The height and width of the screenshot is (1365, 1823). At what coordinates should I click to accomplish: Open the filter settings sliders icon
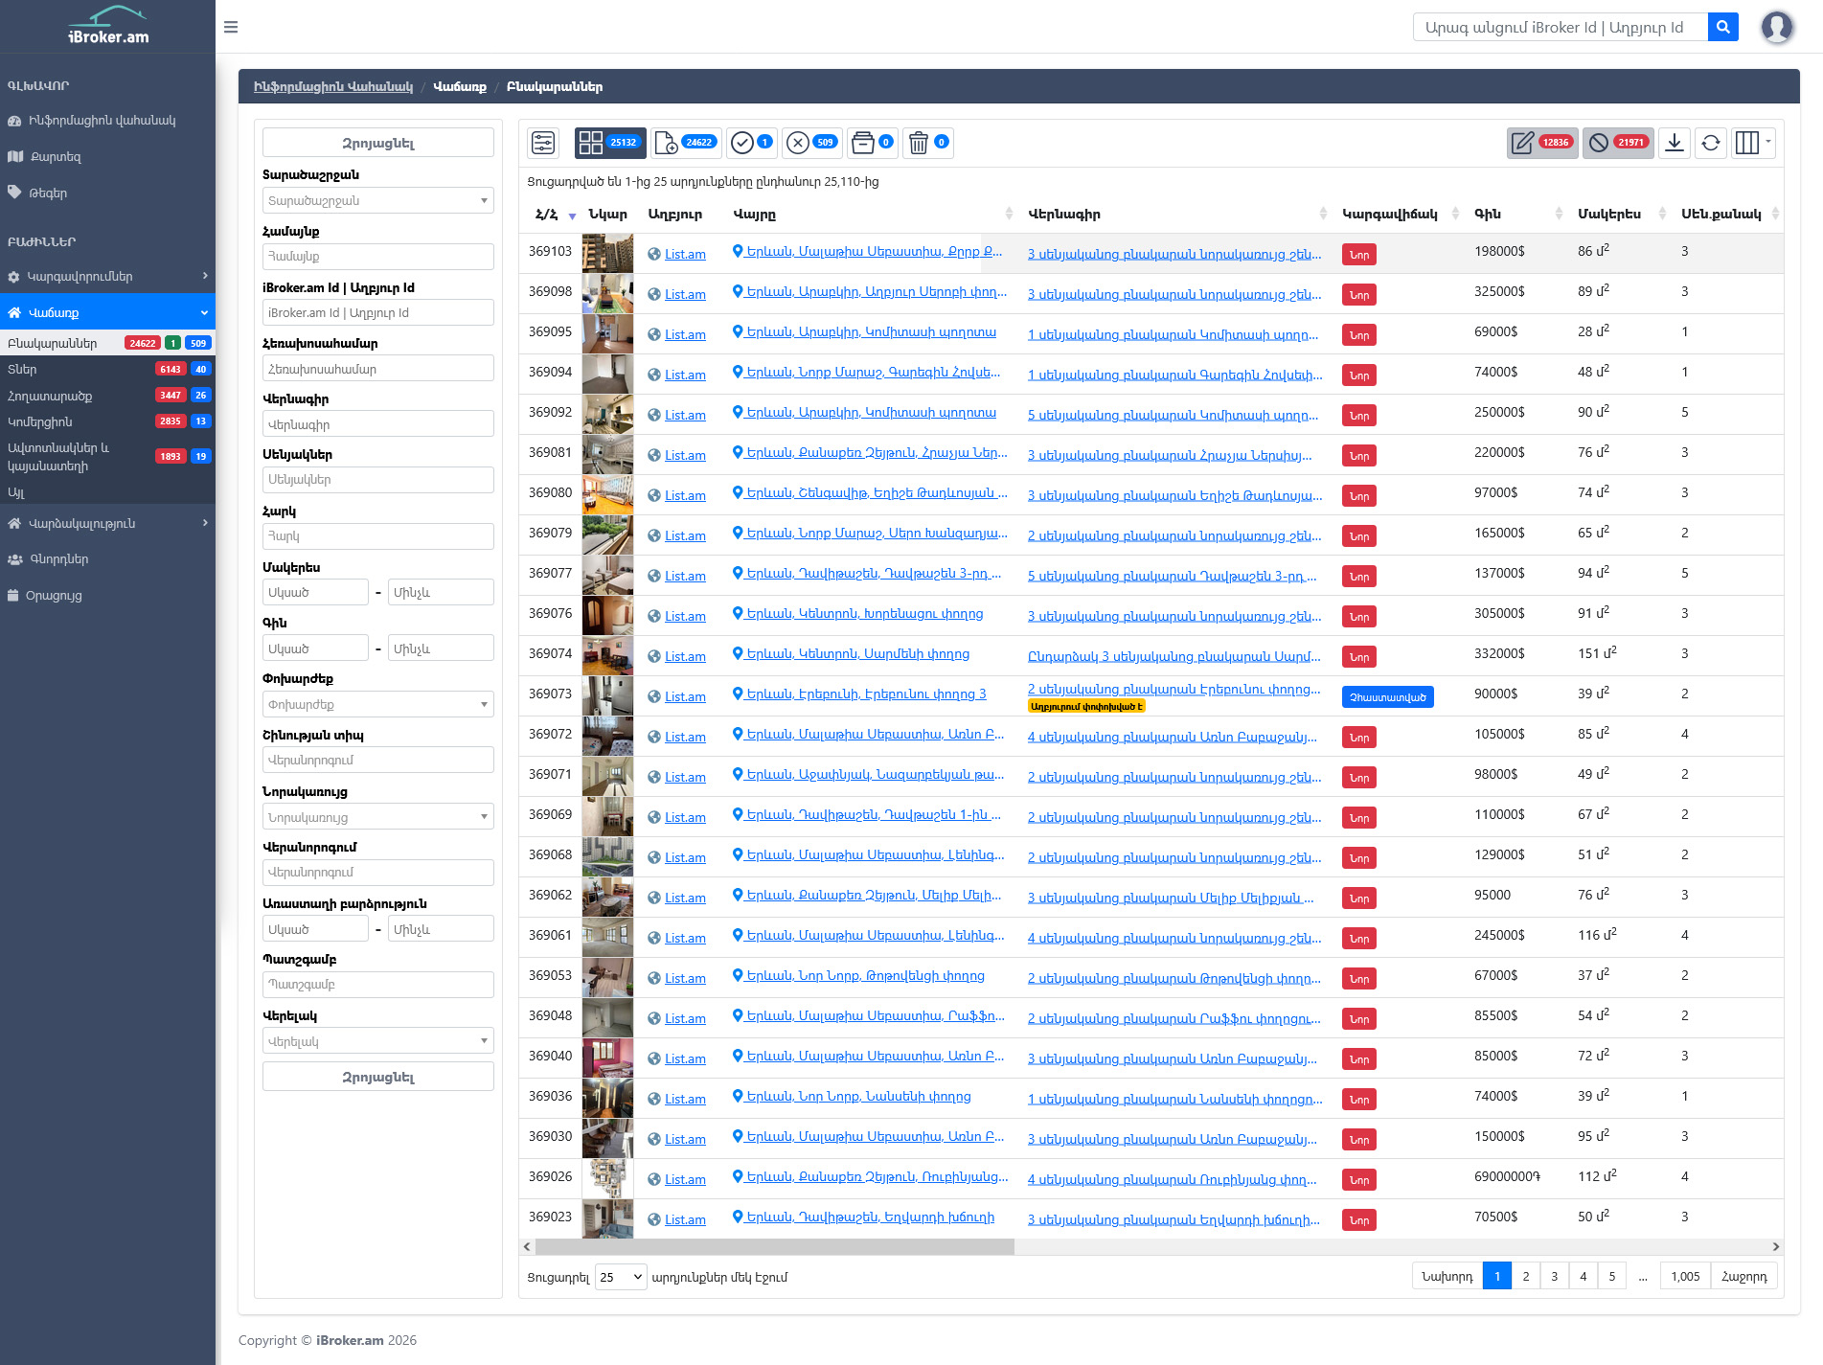tap(543, 143)
